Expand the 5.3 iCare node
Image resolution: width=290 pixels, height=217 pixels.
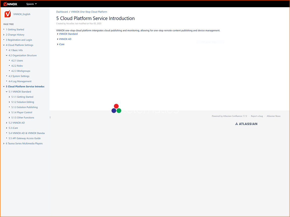[7, 128]
